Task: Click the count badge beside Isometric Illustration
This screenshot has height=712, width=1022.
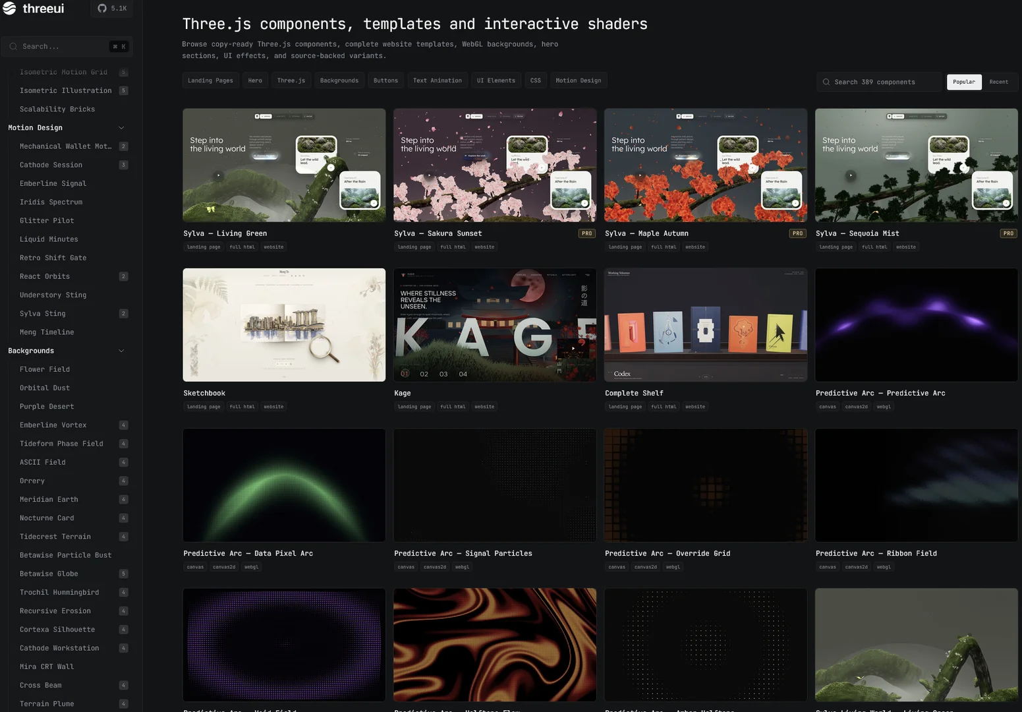Action: click(123, 90)
